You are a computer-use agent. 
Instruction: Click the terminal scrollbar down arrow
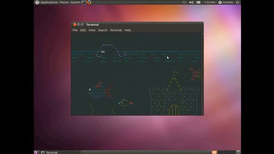click(x=202, y=111)
